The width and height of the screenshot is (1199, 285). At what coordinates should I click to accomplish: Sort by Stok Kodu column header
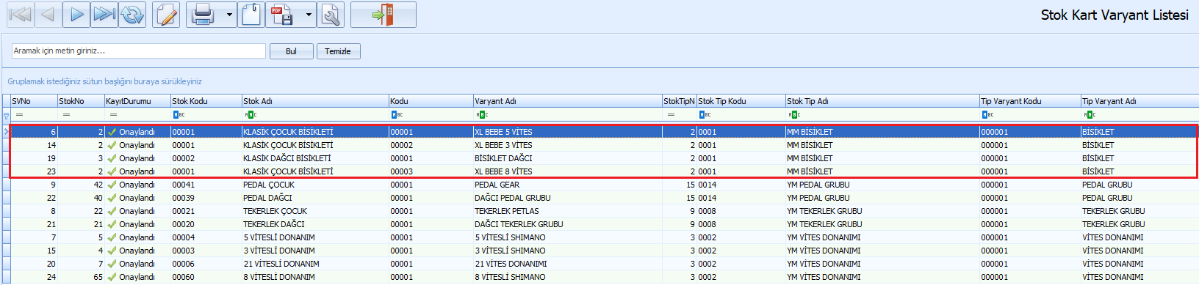pos(206,101)
